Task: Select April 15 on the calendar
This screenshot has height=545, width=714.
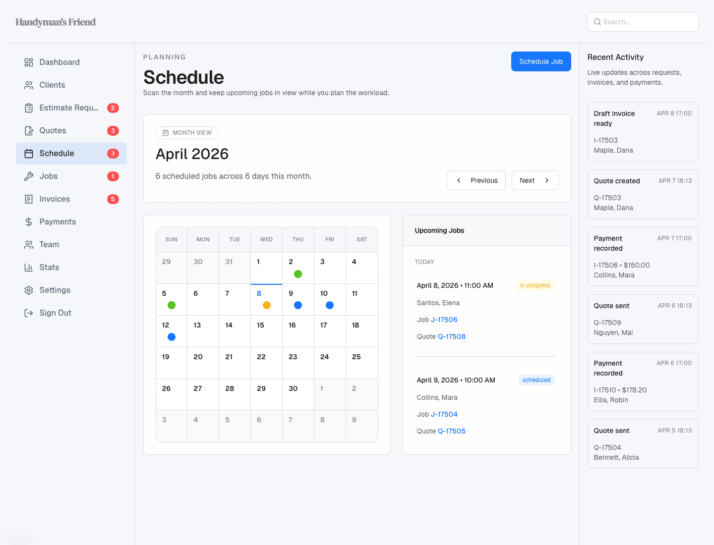Action: point(267,331)
